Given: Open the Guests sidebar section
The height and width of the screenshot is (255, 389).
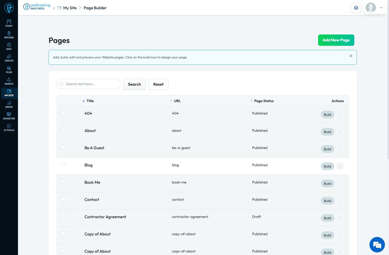Looking at the screenshot, I should pos(9,81).
